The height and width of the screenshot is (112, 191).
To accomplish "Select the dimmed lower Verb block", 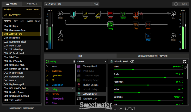I will (148, 24).
